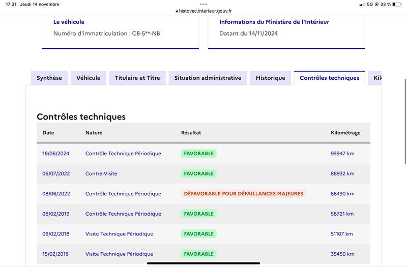Image resolution: width=407 pixels, height=267 pixels.
Task: Click the 88932 km mileage value
Action: pos(342,173)
